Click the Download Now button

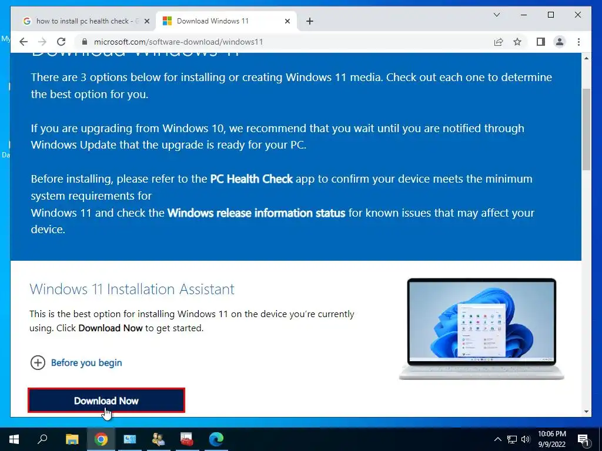pyautogui.click(x=106, y=400)
